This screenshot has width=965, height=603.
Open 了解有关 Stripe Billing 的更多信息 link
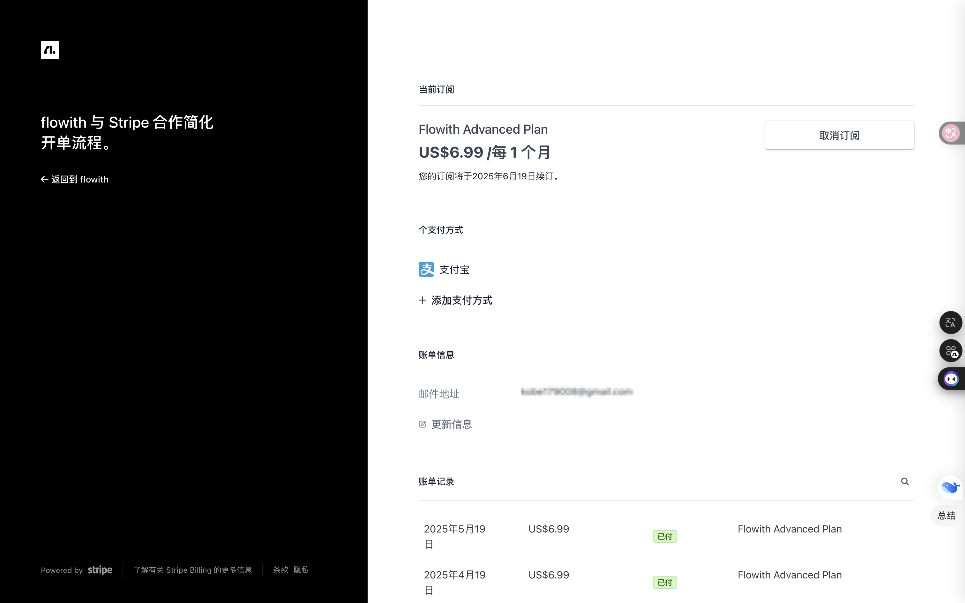coord(193,570)
